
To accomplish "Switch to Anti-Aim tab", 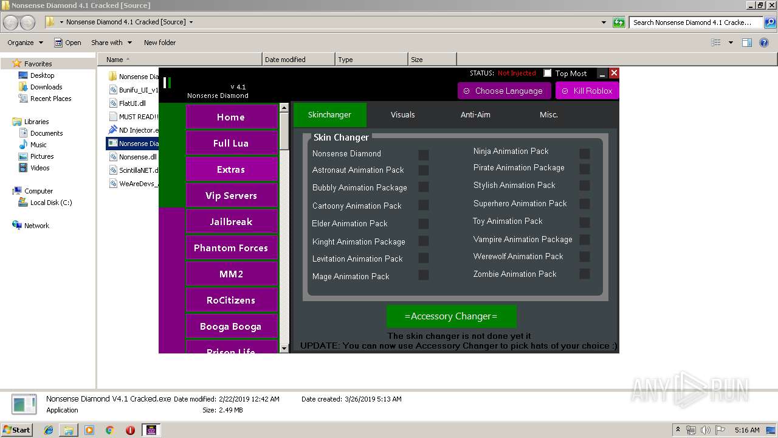I will (475, 115).
